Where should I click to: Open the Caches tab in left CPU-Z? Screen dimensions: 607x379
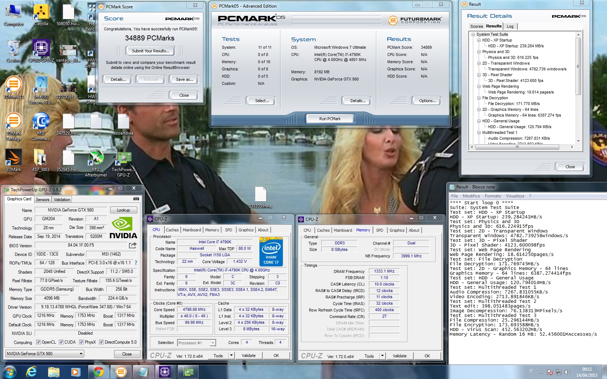(172, 230)
